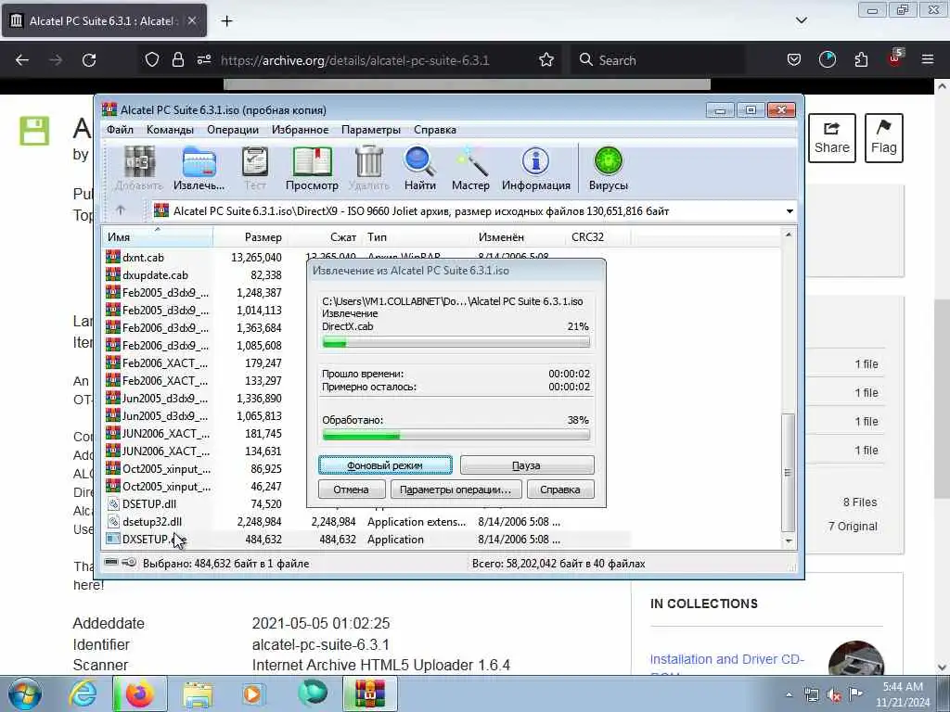Click the Firefox back arrow
The image size is (950, 712).
pos(22,60)
